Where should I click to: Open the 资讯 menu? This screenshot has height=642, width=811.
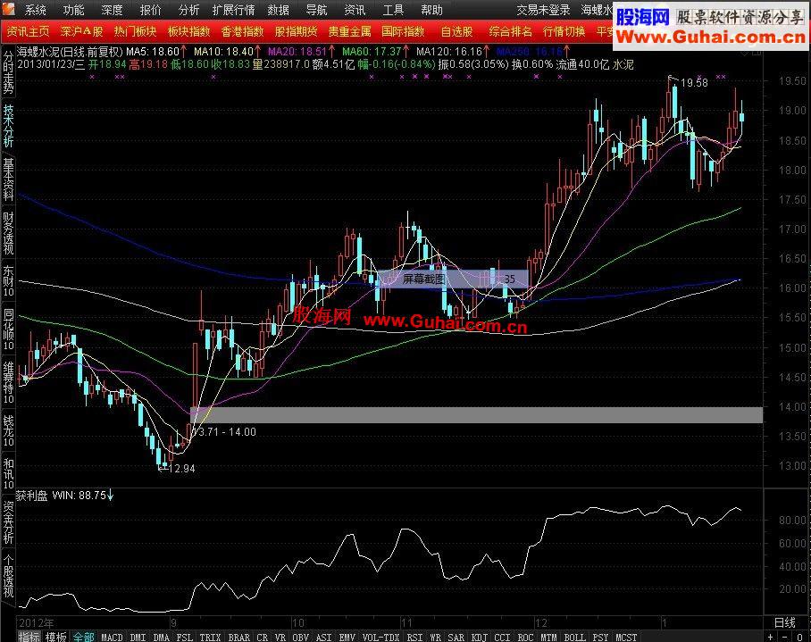coord(355,10)
